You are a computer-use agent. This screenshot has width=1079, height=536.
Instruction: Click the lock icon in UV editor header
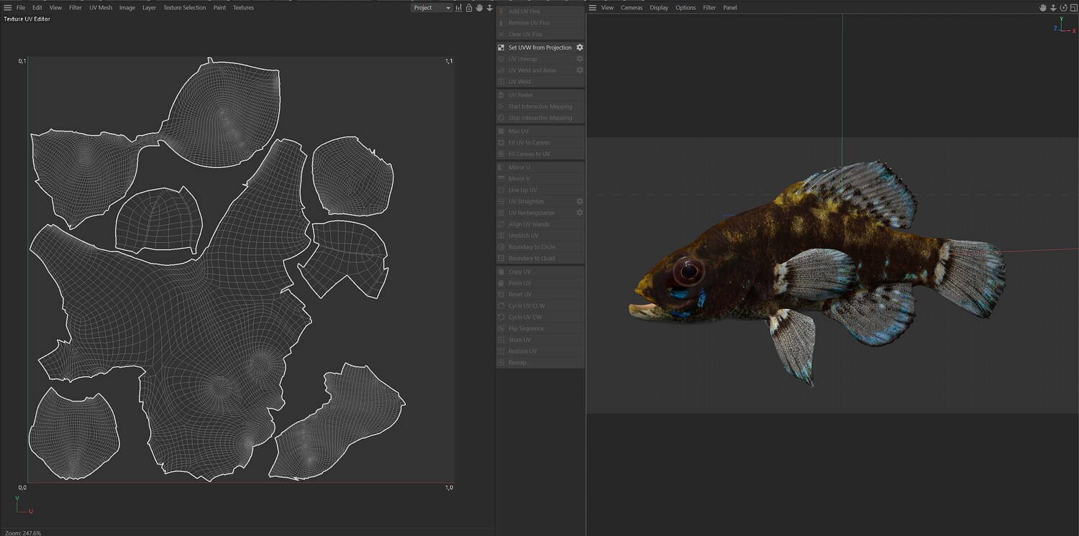tap(469, 8)
